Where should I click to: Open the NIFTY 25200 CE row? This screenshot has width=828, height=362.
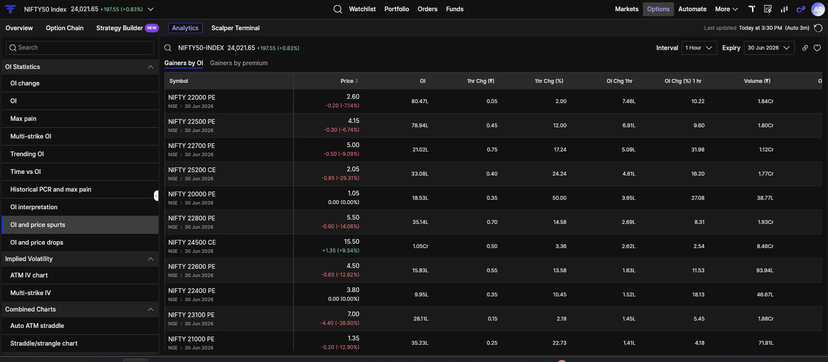pos(493,174)
